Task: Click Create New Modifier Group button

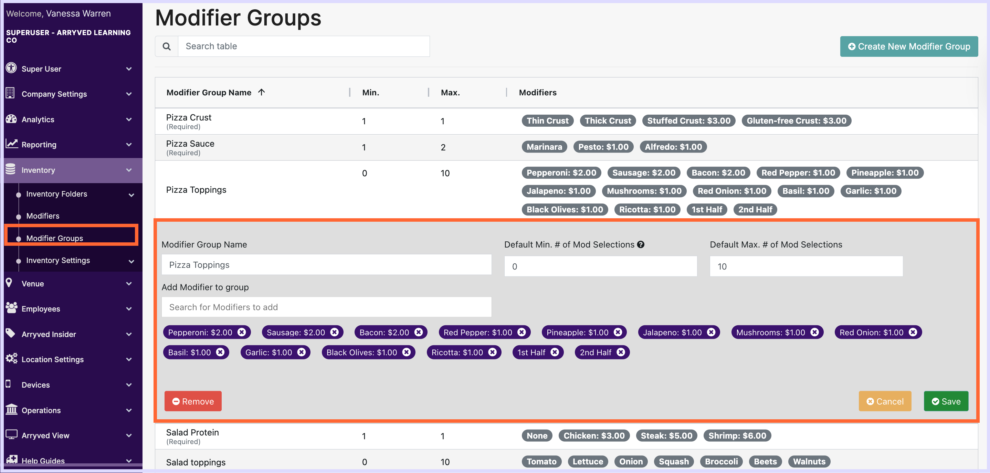Action: point(908,46)
